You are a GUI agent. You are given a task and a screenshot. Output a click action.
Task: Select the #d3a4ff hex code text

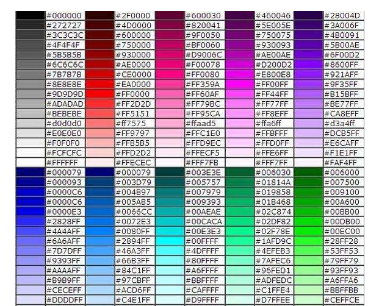coord(339,123)
